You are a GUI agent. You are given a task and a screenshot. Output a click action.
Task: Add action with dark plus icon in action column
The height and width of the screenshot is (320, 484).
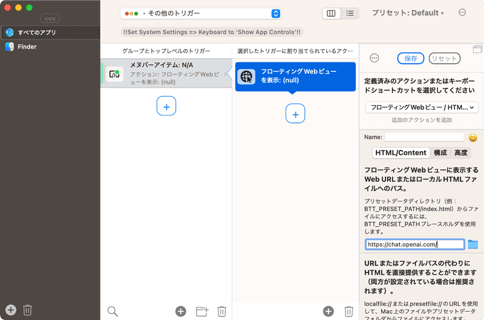tap(329, 312)
